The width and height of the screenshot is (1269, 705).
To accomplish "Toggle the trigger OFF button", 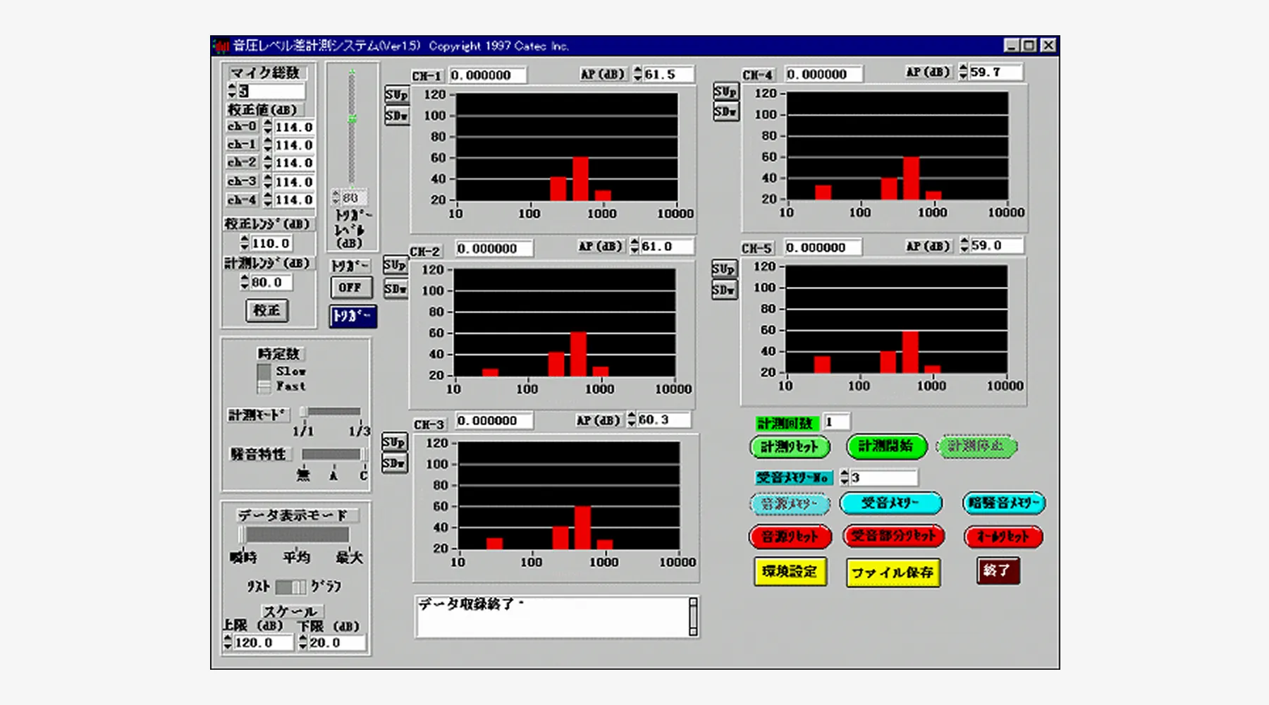I will click(350, 288).
